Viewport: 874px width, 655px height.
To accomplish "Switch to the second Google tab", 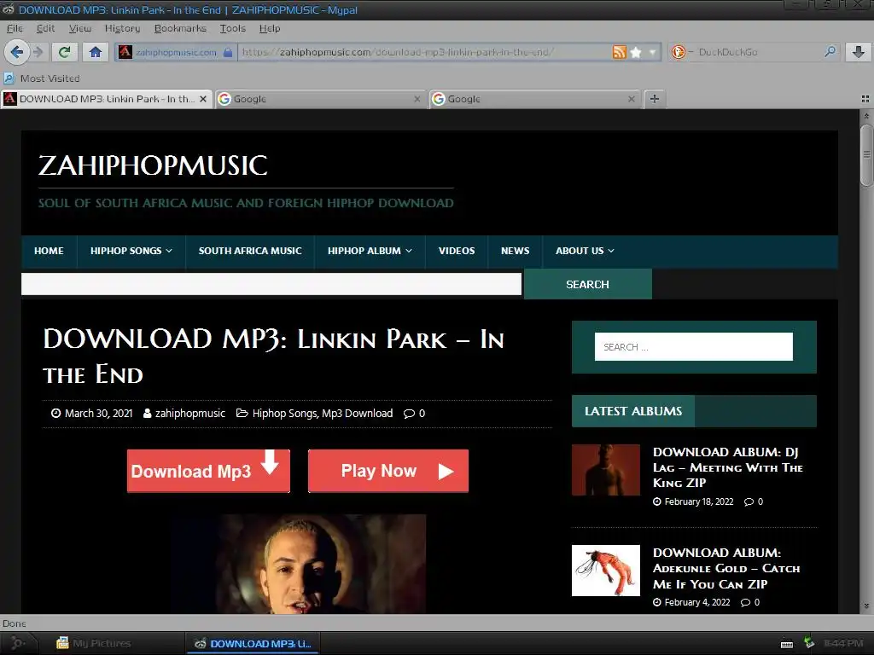I will 534,99.
